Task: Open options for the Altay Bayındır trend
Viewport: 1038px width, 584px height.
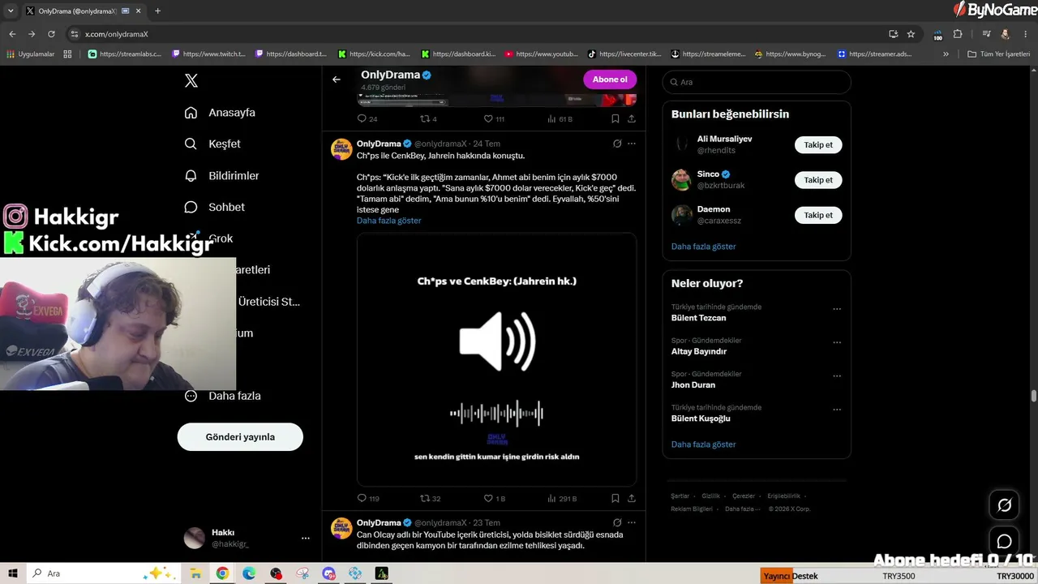Action: tap(837, 342)
